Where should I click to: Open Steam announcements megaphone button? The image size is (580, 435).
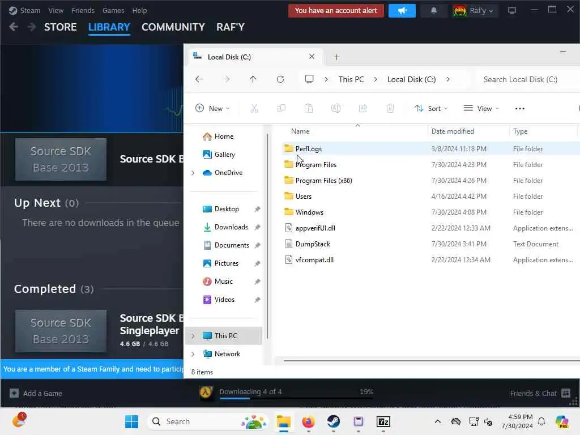[402, 11]
